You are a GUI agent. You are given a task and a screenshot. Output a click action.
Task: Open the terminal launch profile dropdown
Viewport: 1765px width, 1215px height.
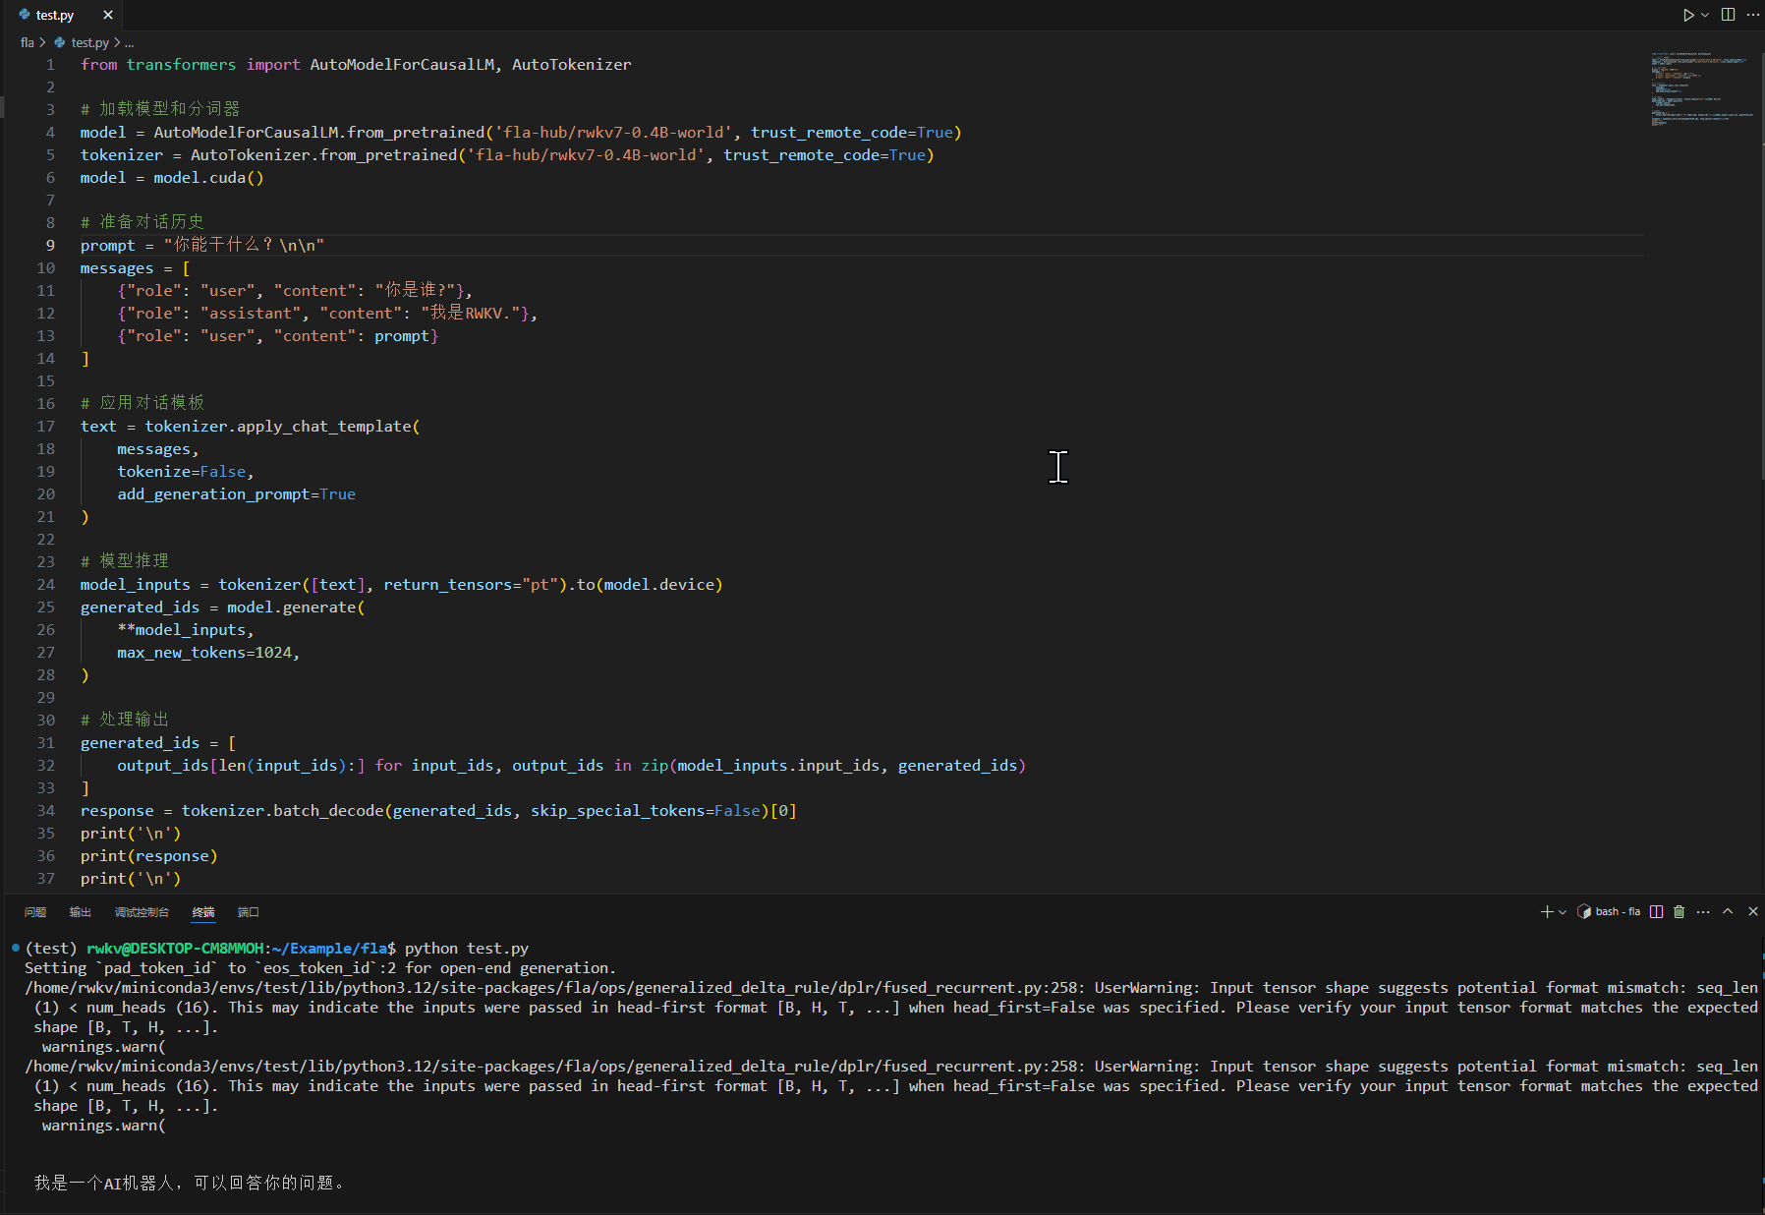coord(1563,912)
